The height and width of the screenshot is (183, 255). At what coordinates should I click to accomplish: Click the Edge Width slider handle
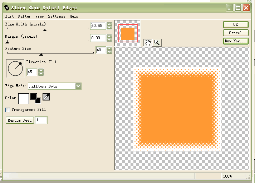click(45, 30)
